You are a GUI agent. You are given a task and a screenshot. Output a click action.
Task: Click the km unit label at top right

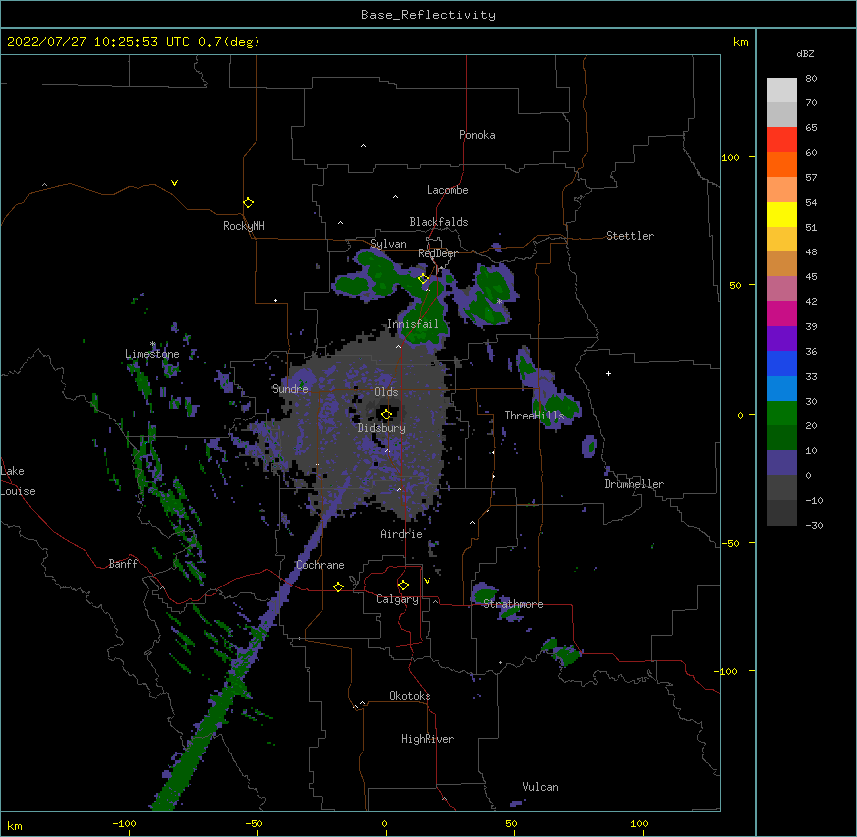click(x=741, y=42)
